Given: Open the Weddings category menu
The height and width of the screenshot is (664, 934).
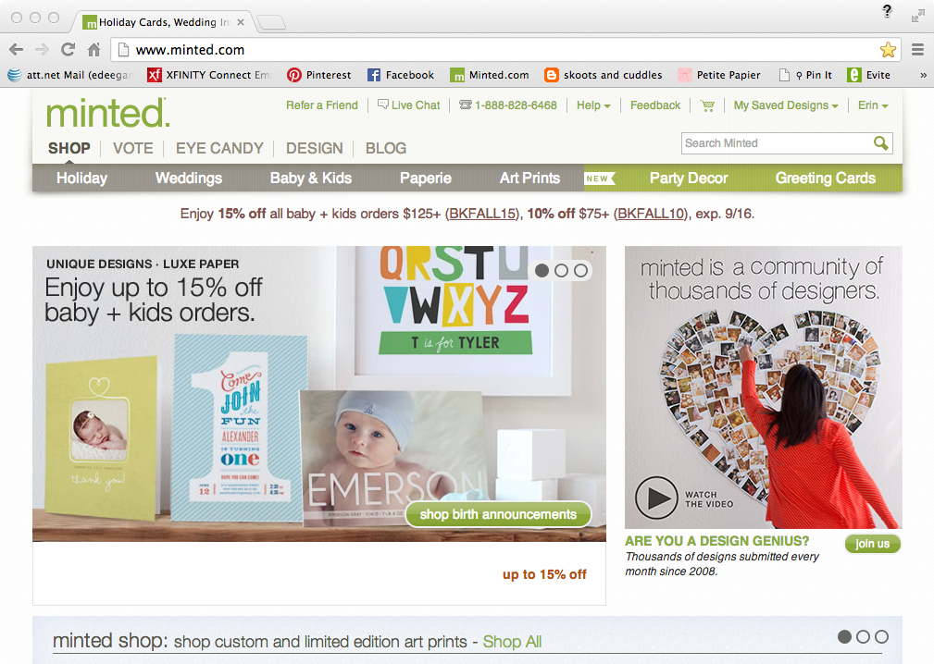Looking at the screenshot, I should coord(188,178).
